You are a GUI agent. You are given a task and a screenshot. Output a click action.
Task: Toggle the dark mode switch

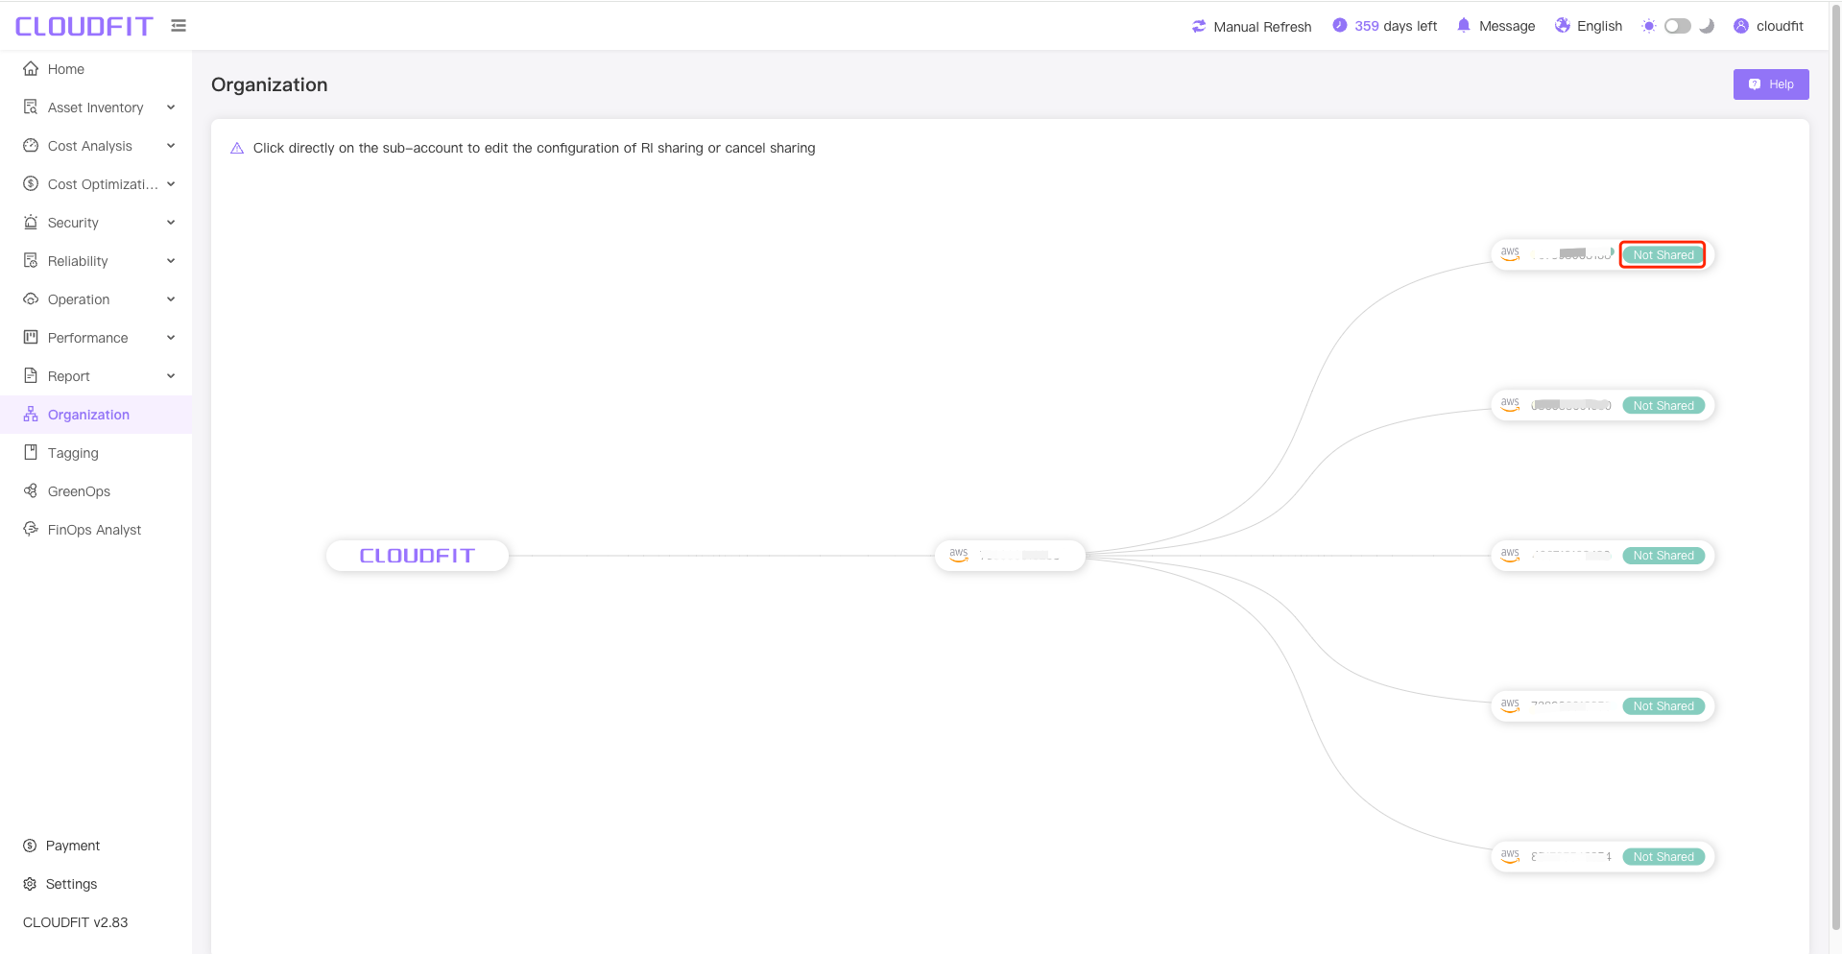pos(1678,26)
